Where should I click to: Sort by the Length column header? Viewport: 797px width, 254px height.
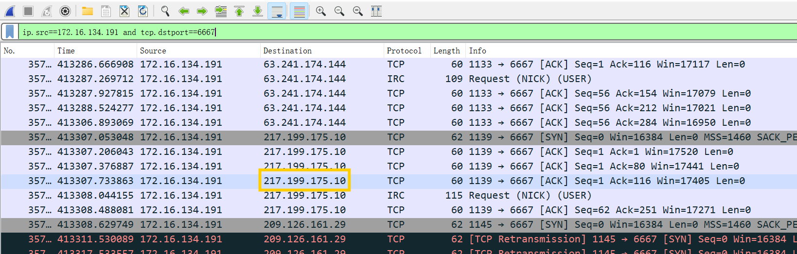point(448,51)
